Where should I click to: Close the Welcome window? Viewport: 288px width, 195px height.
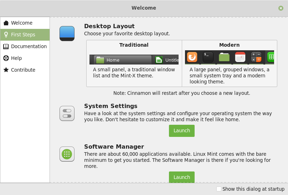coord(281,8)
